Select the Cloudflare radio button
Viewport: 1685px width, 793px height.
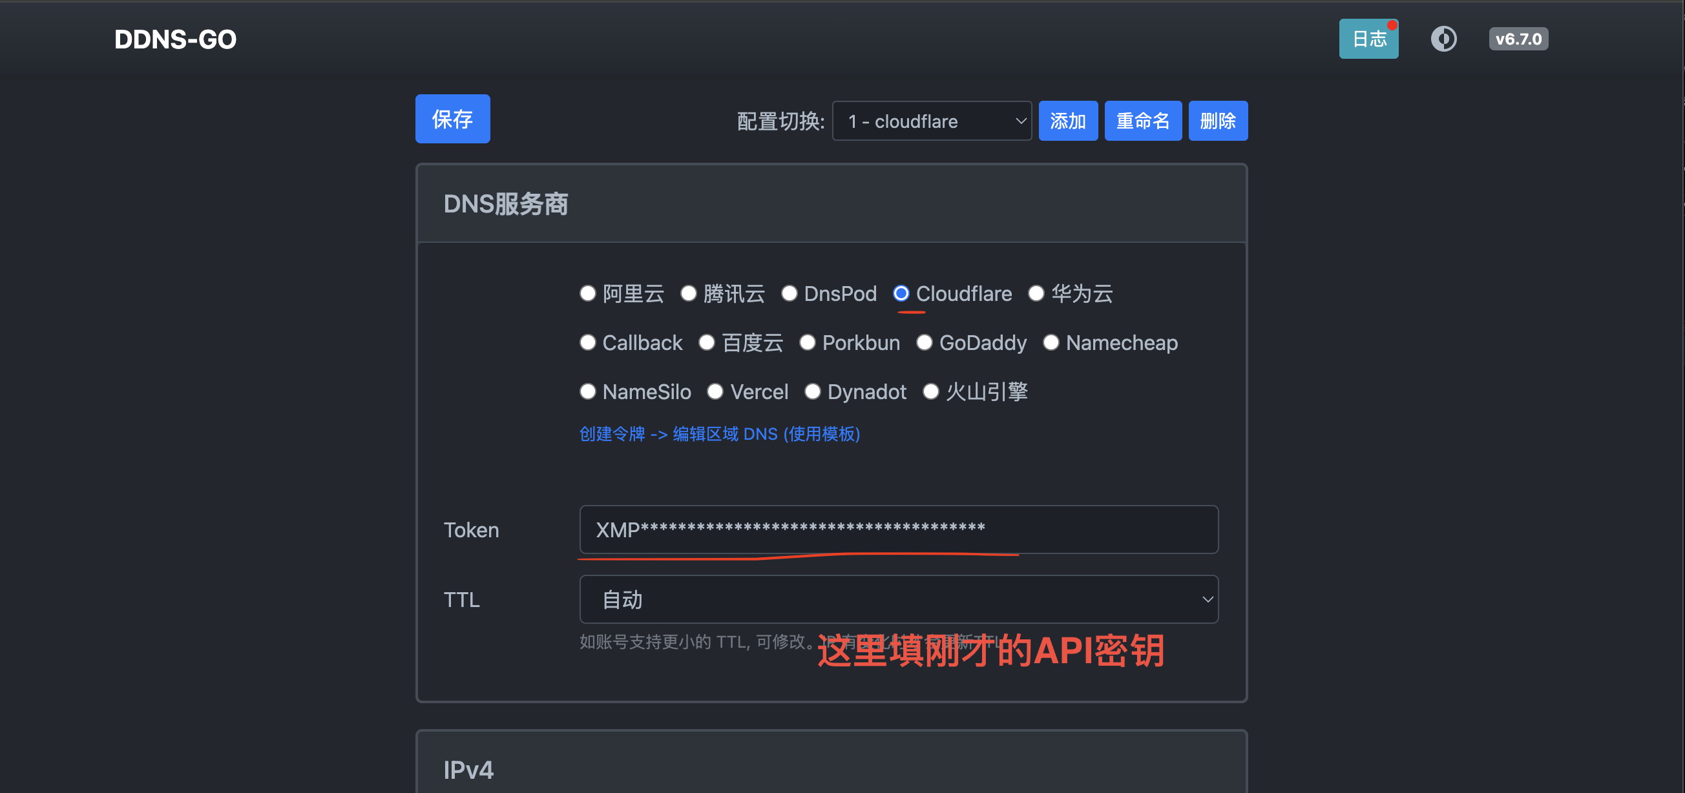click(901, 294)
